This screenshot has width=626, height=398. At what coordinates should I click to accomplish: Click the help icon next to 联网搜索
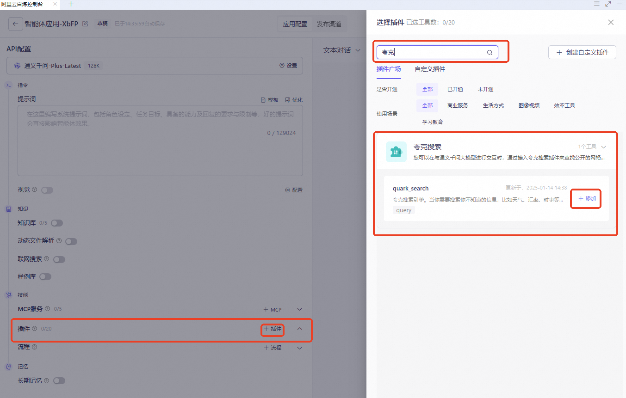pyautogui.click(x=46, y=259)
